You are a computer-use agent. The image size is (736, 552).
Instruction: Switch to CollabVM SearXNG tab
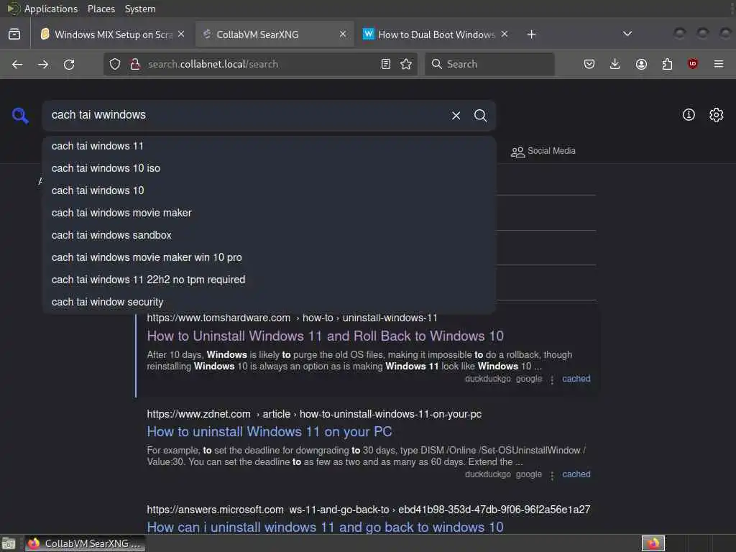pos(275,34)
